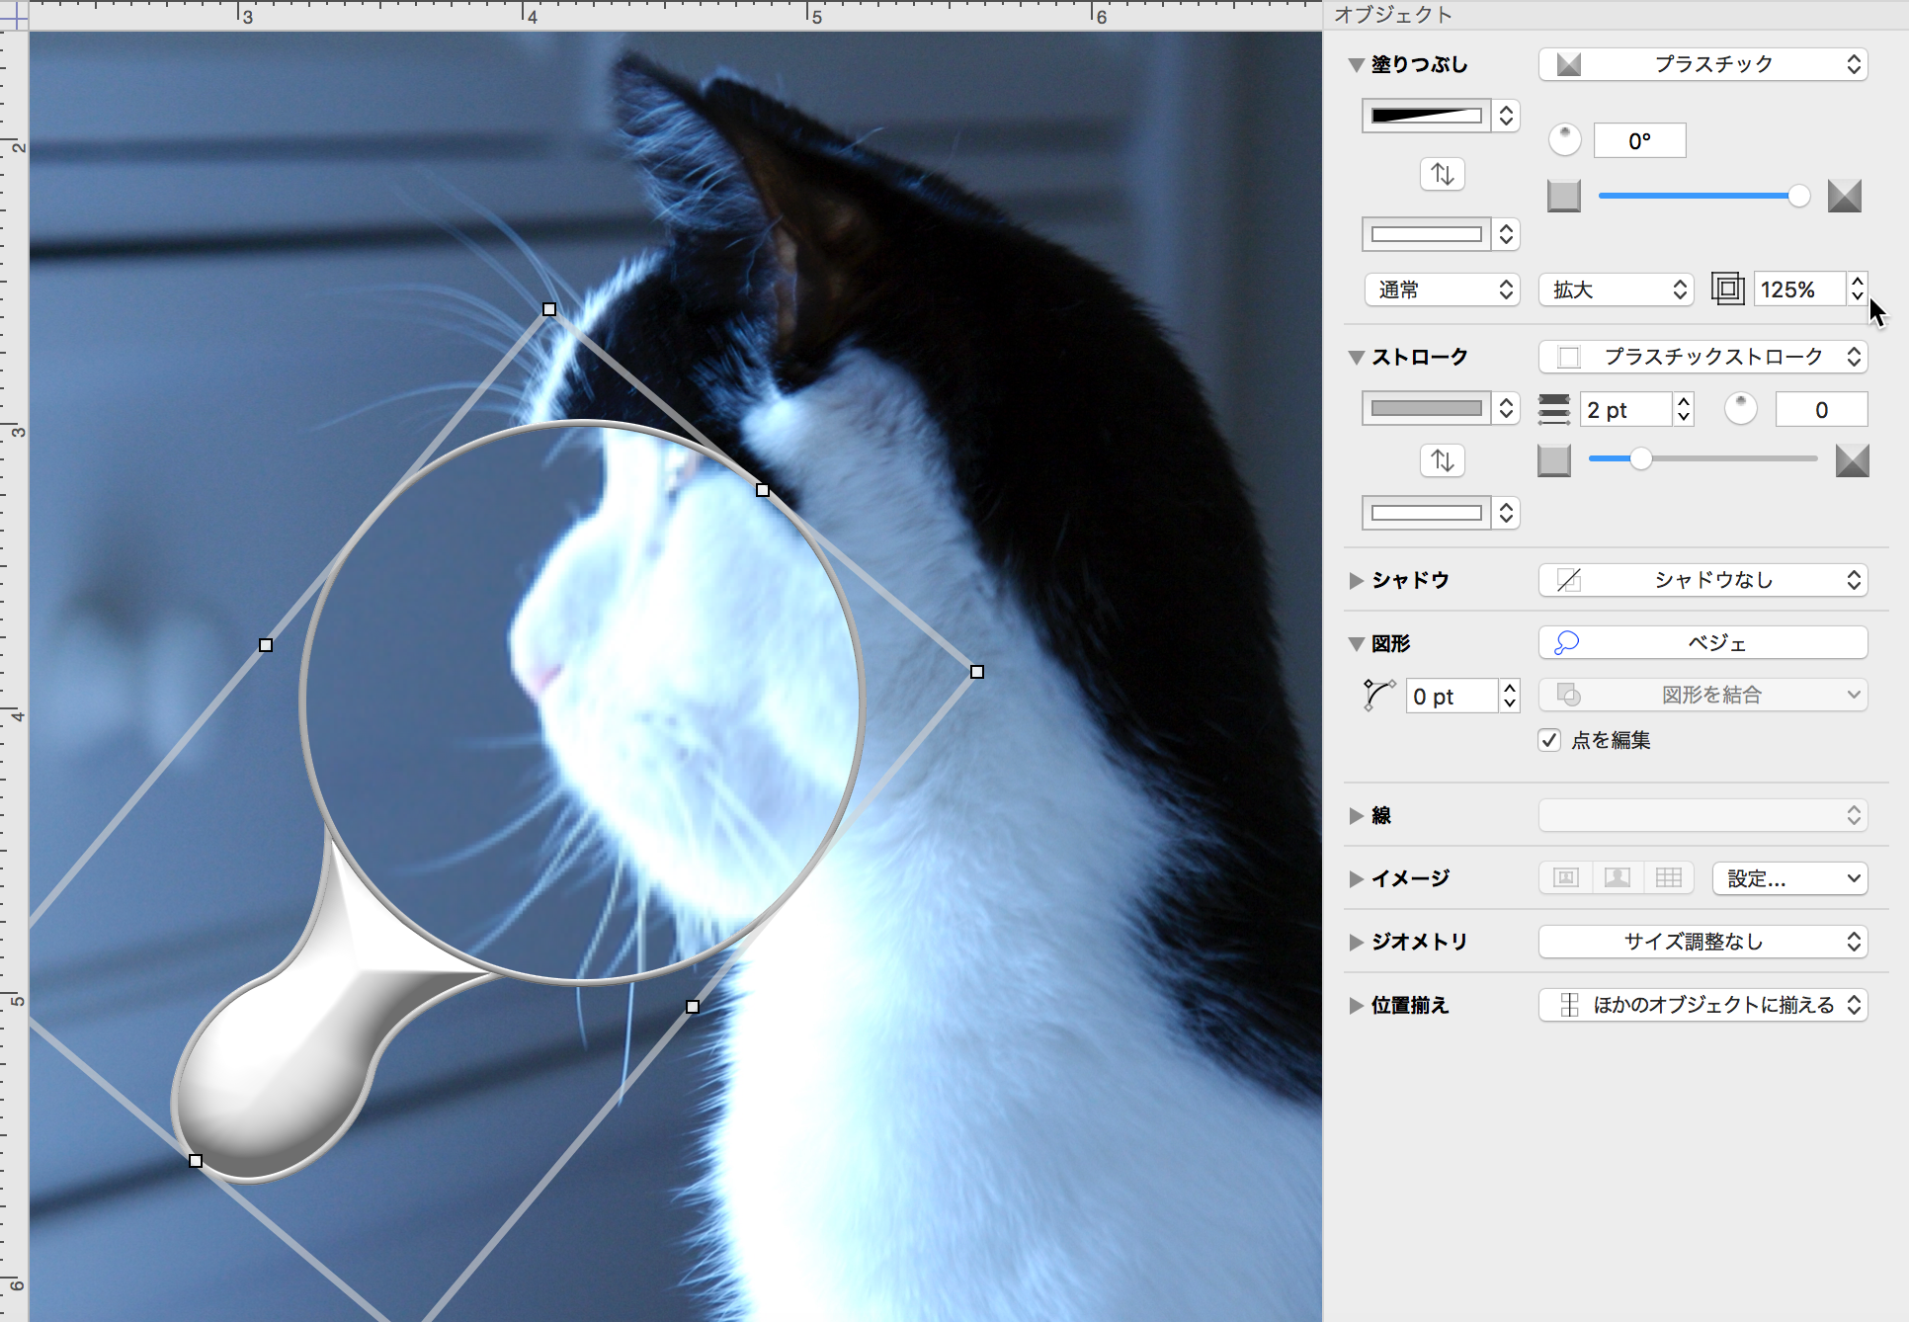Click the stroke angle dial
1909x1322 pixels.
point(1740,408)
